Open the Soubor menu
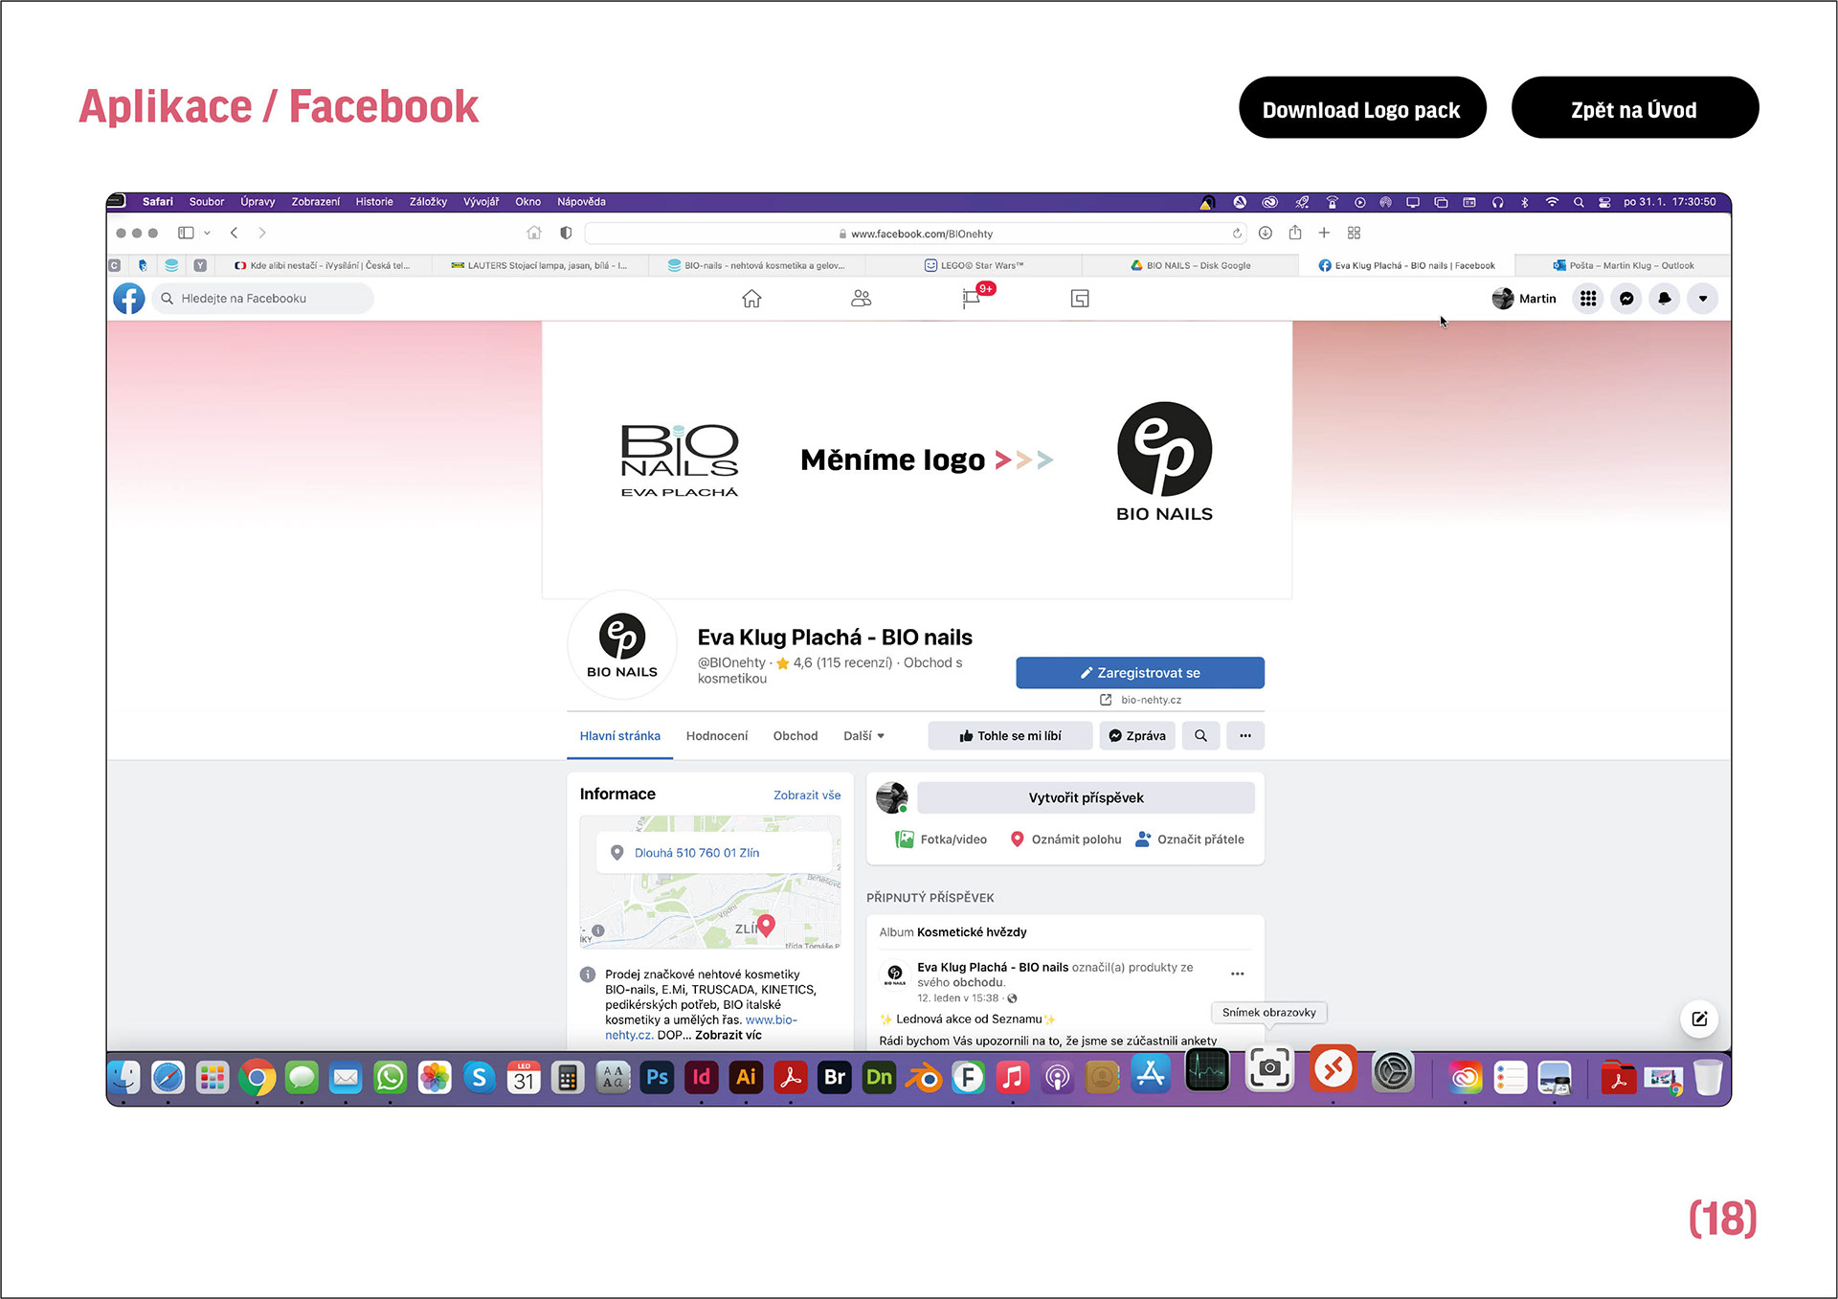This screenshot has height=1299, width=1838. [206, 202]
